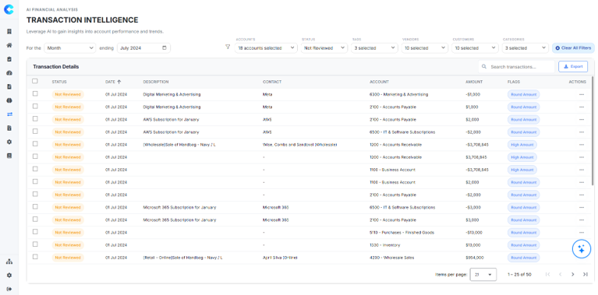Open the Items per page dropdown
This screenshot has width=598, height=295.
point(483,275)
